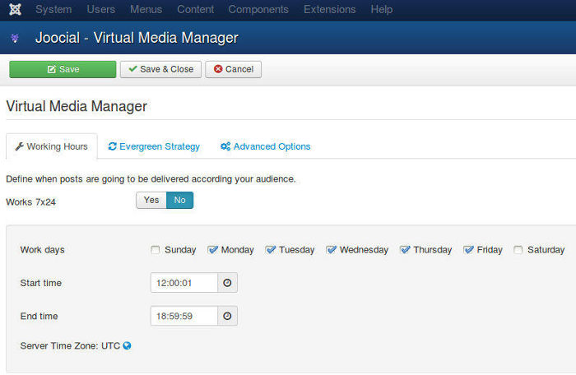Image resolution: width=576 pixels, height=375 pixels.
Task: Choose No for Works 7x24
Action: [179, 200]
